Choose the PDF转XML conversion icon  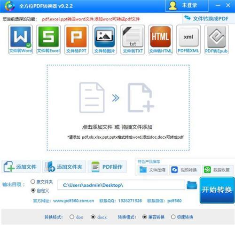tap(188, 39)
